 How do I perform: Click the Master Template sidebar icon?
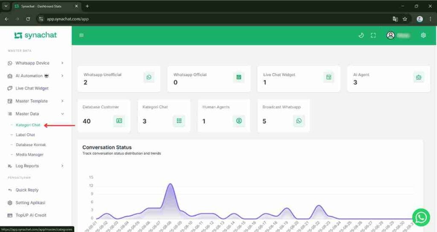(10, 101)
